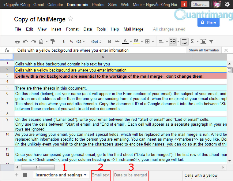The width and height of the screenshot is (233, 181).
Task: Expand alignment dropdown arrow
Action: [167, 42]
